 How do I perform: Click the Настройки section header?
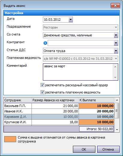pyautogui.click(x=61, y=13)
